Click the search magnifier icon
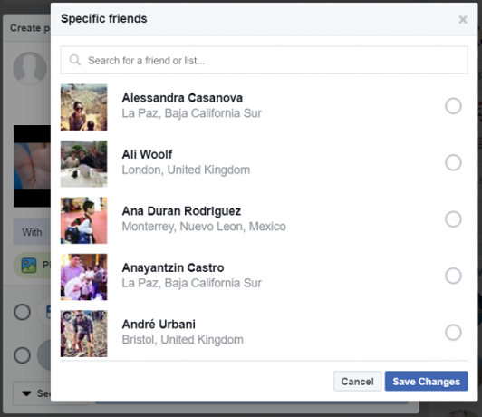The image size is (482, 417). click(74, 60)
